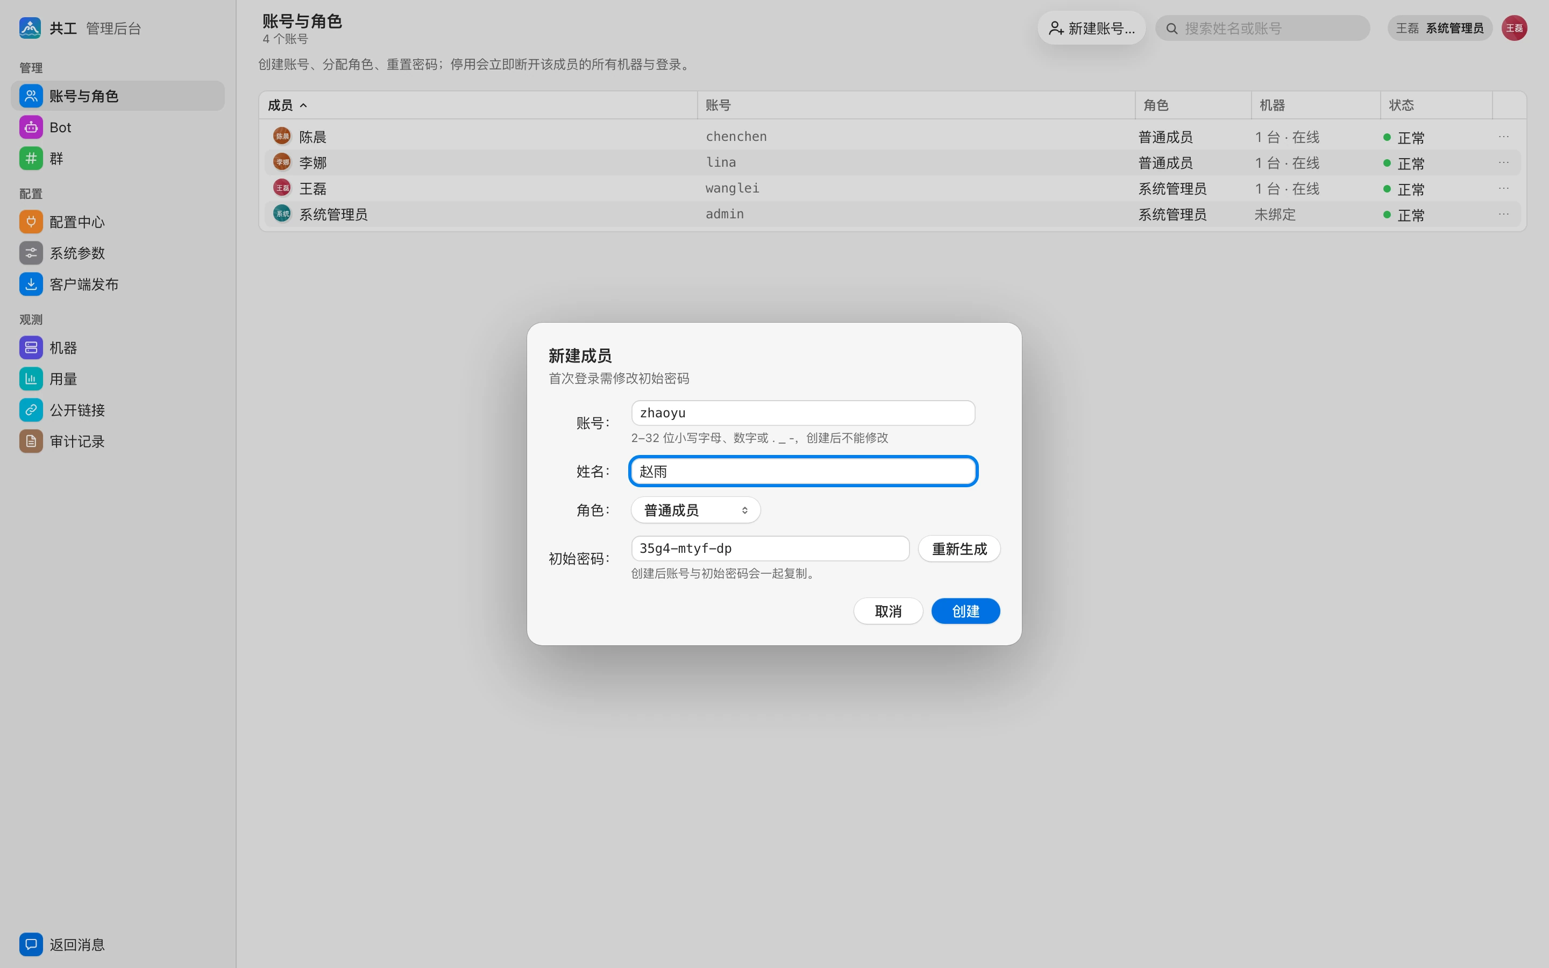Open more options for 陈晨 row
1549x968 pixels.
tap(1504, 137)
